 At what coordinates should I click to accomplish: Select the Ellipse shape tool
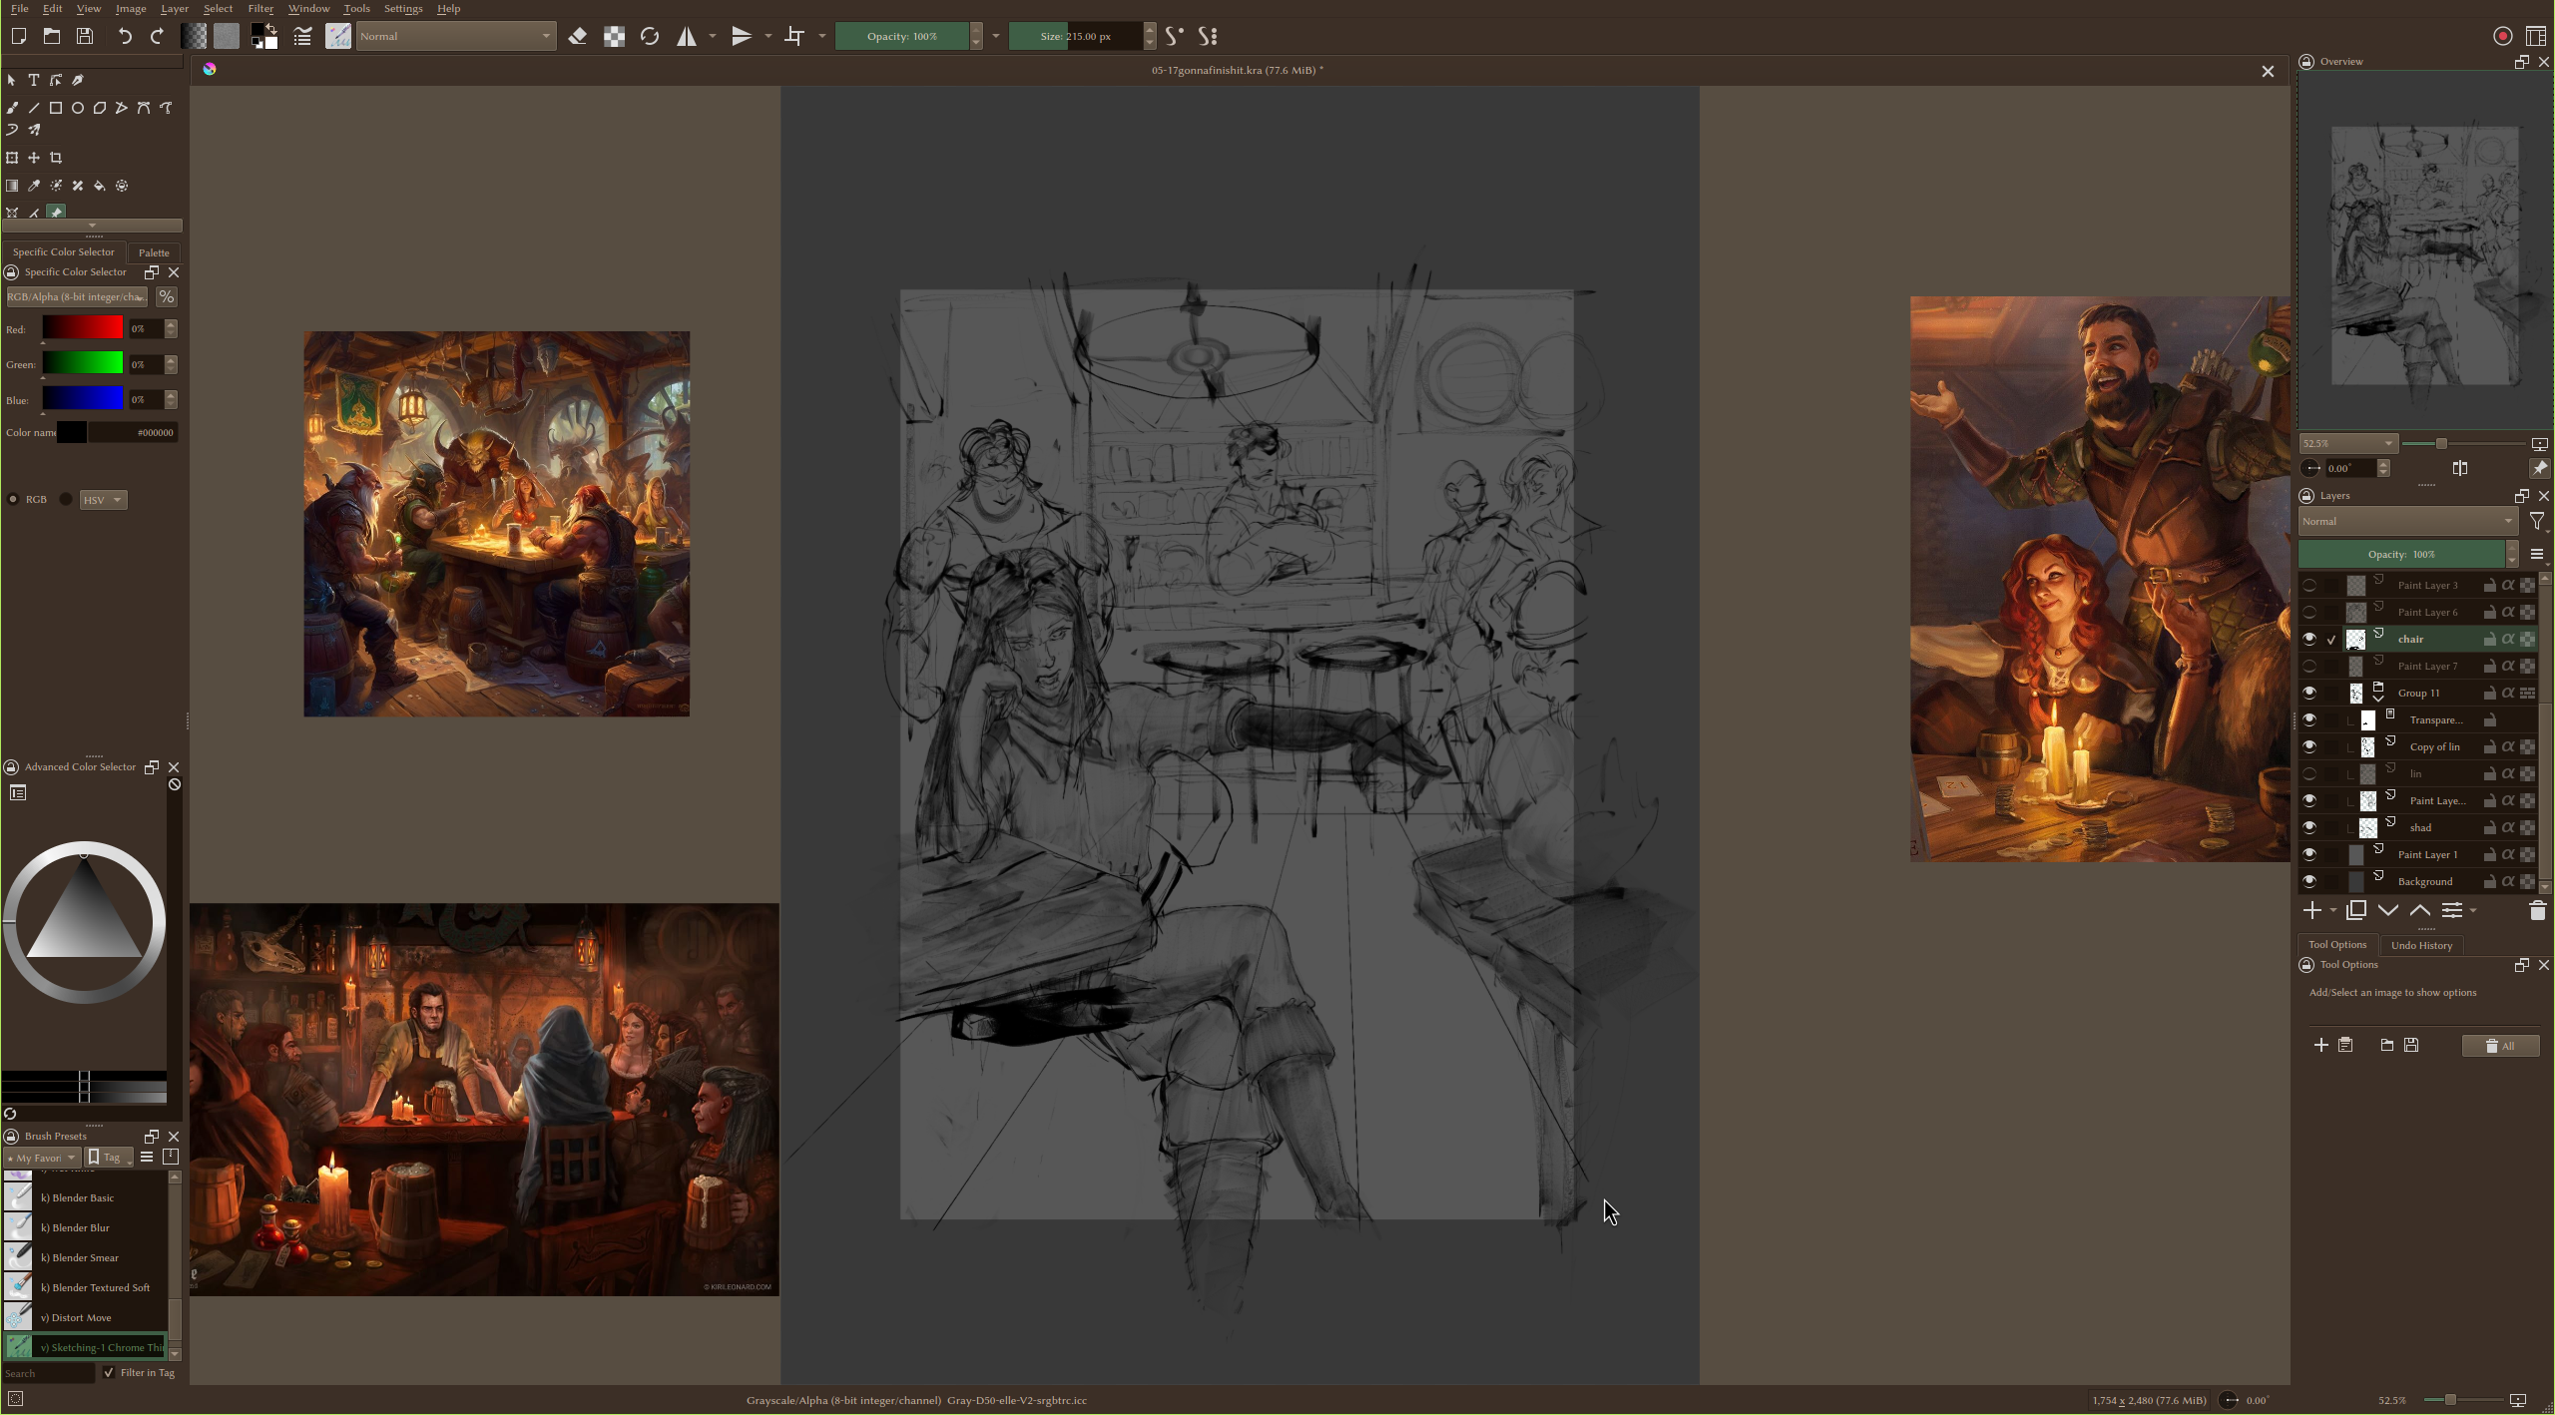click(78, 108)
